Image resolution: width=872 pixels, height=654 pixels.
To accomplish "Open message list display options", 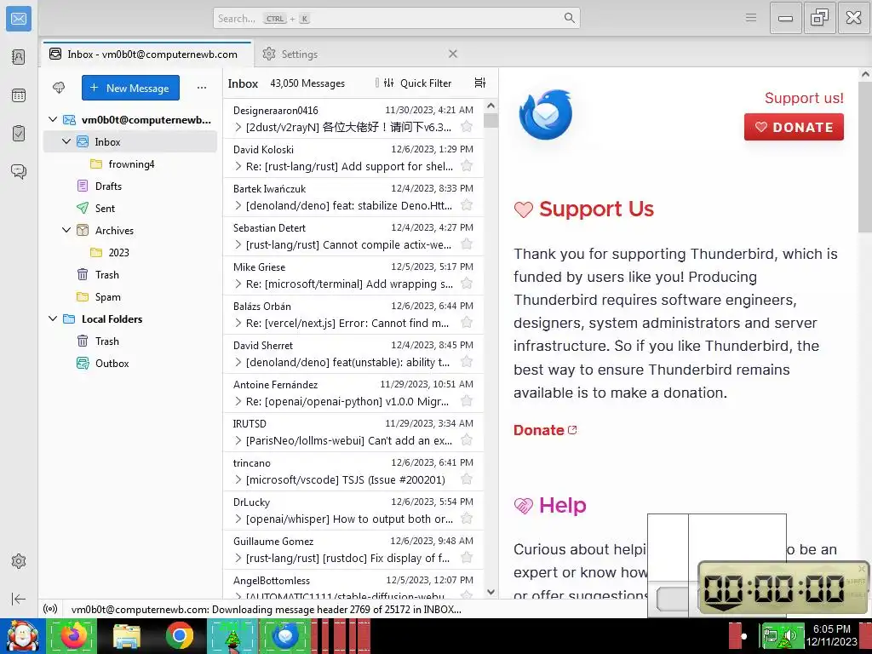I will (x=480, y=83).
